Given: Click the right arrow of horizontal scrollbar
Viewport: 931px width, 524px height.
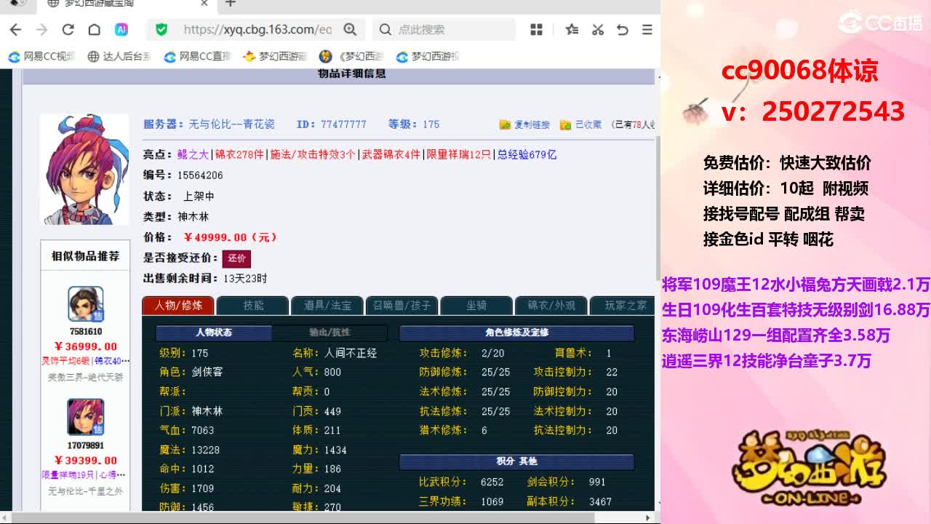Looking at the screenshot, I should click(647, 517).
